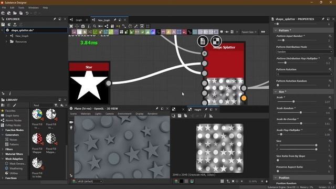Expand Function Nodes category in Library
The height and width of the screenshot is (189, 336).
[x=3, y=130]
